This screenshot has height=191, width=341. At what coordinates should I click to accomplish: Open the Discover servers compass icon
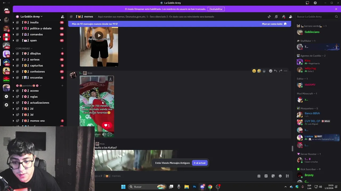6,105
